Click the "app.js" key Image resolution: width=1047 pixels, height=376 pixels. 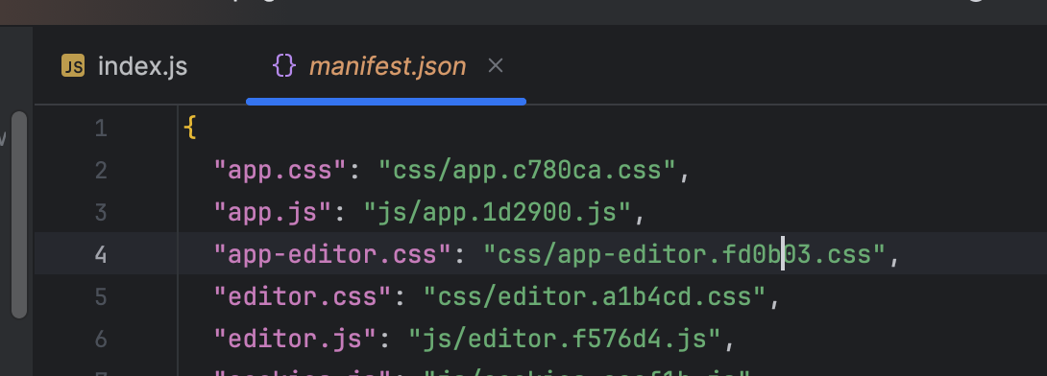(x=273, y=213)
